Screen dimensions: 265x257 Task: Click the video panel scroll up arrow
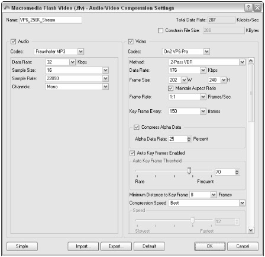pyautogui.click(x=251, y=61)
